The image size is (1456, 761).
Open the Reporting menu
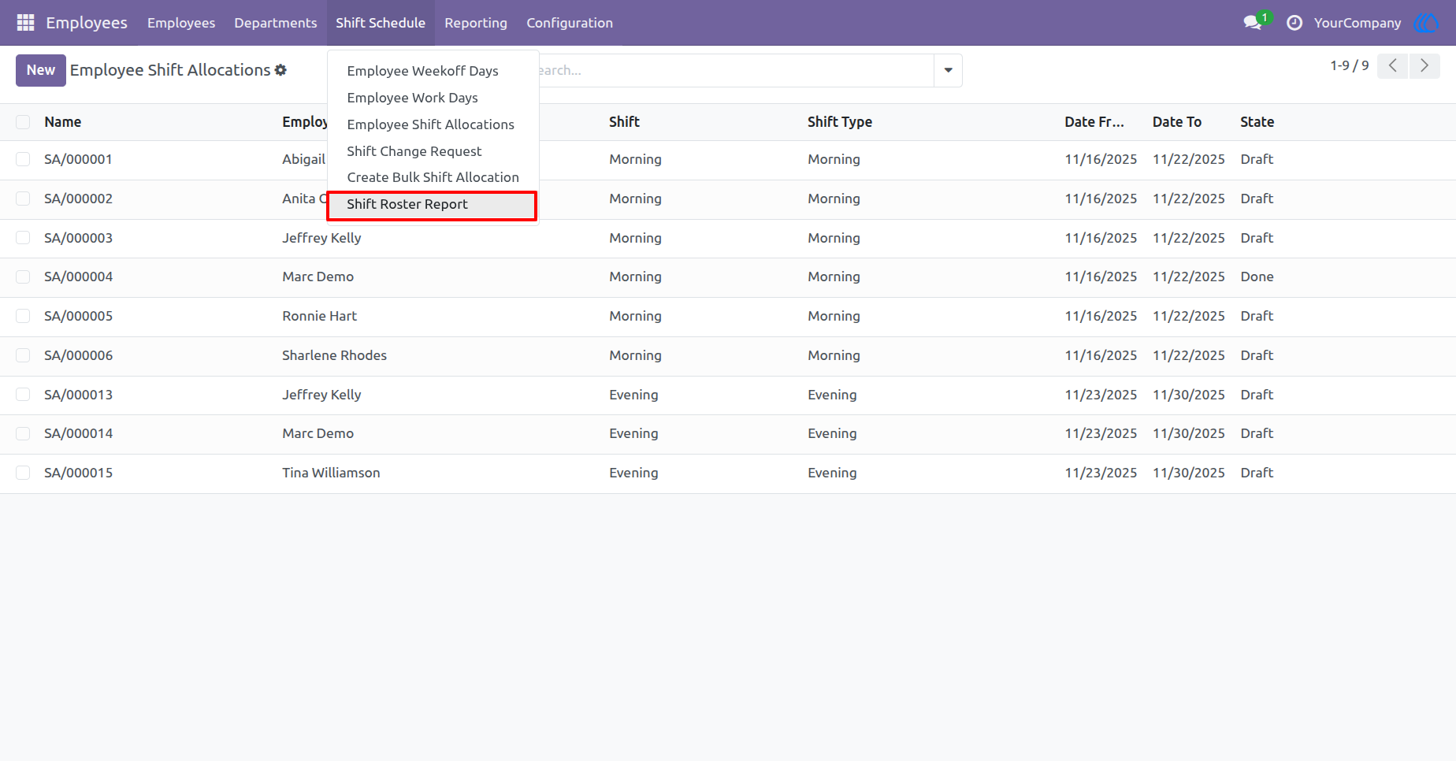point(476,23)
